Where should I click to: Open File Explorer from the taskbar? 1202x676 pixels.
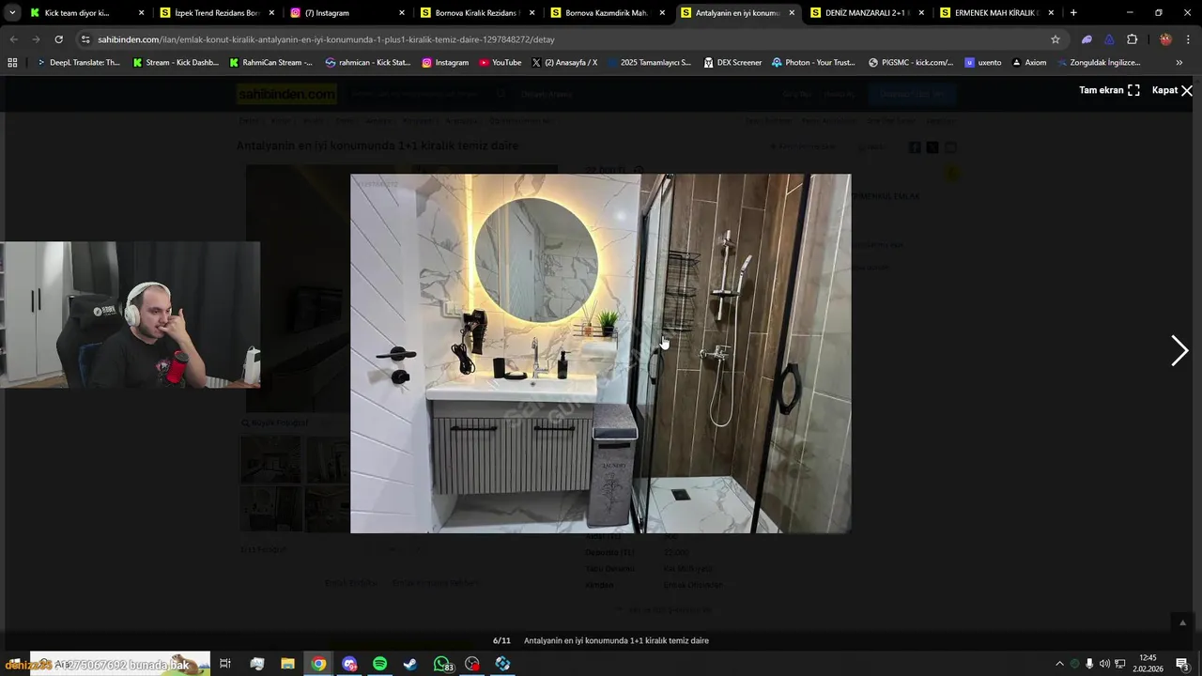[x=287, y=664]
